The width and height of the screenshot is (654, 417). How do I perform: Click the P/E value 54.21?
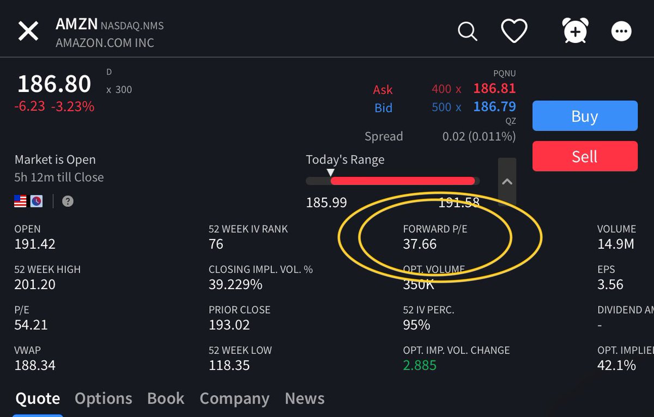click(x=31, y=325)
